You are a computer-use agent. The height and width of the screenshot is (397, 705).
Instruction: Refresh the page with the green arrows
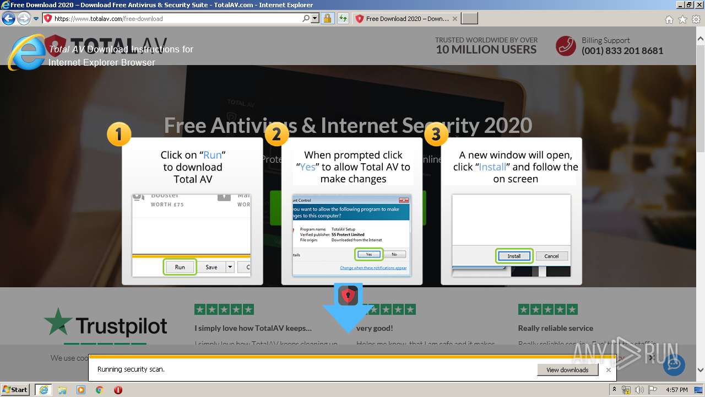tap(343, 19)
